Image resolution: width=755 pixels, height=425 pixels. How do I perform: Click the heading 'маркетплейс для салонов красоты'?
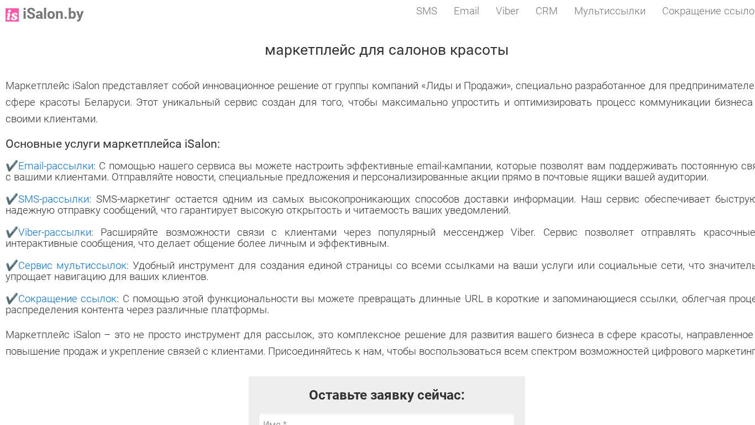pos(387,50)
